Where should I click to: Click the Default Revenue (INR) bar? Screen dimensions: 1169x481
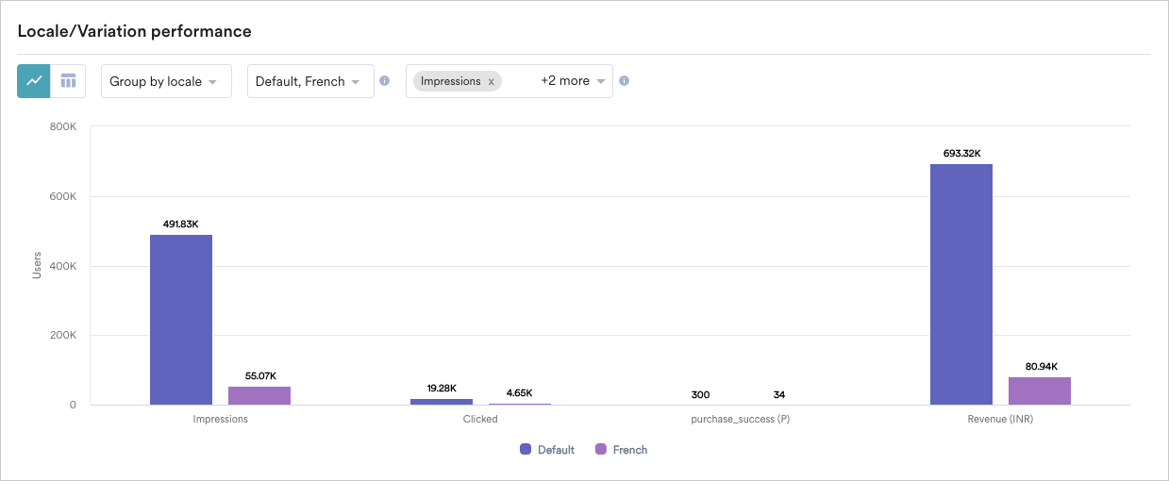pos(960,285)
